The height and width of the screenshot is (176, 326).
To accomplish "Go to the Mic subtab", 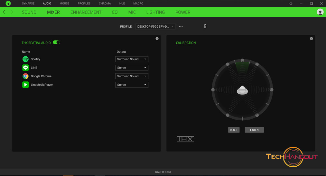I will [132, 12].
